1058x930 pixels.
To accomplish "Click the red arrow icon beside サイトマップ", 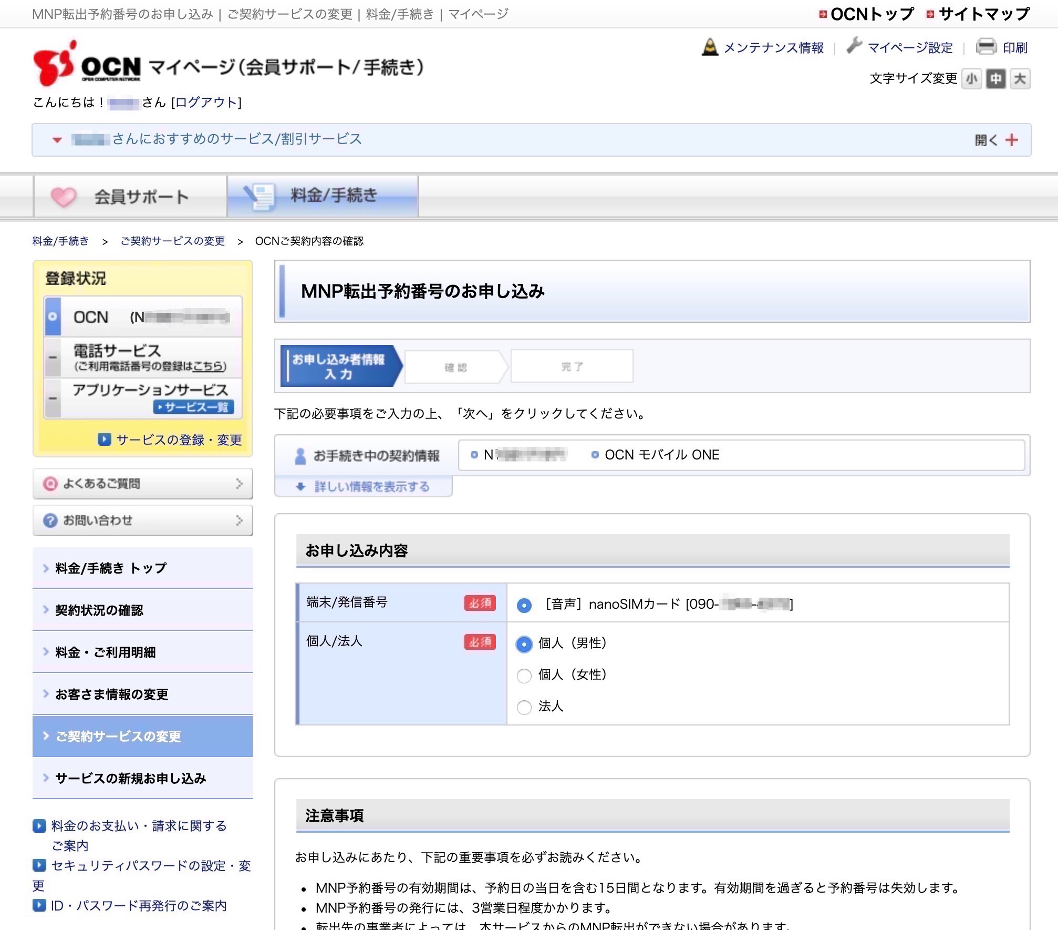I will pyautogui.click(x=930, y=14).
